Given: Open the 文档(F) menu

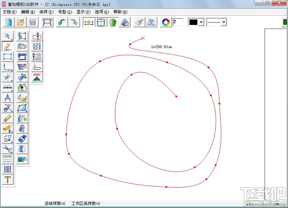Looking at the screenshot, I should click(x=9, y=12).
